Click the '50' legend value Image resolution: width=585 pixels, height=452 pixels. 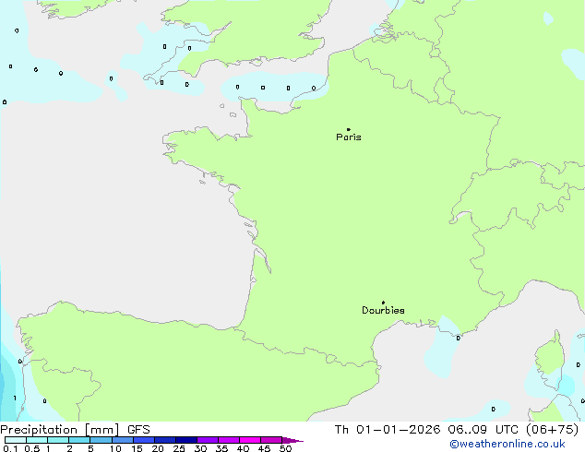point(285,448)
